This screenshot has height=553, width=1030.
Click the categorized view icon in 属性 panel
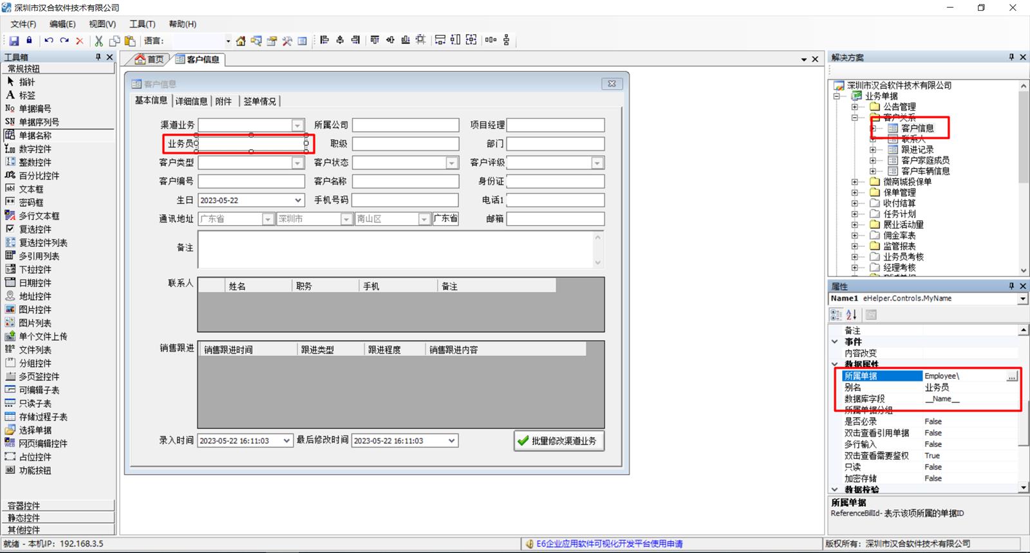click(836, 314)
